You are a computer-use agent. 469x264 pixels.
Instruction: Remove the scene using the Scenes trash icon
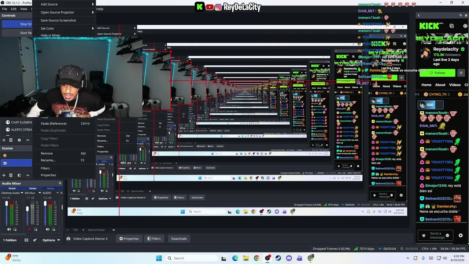click(x=11, y=175)
